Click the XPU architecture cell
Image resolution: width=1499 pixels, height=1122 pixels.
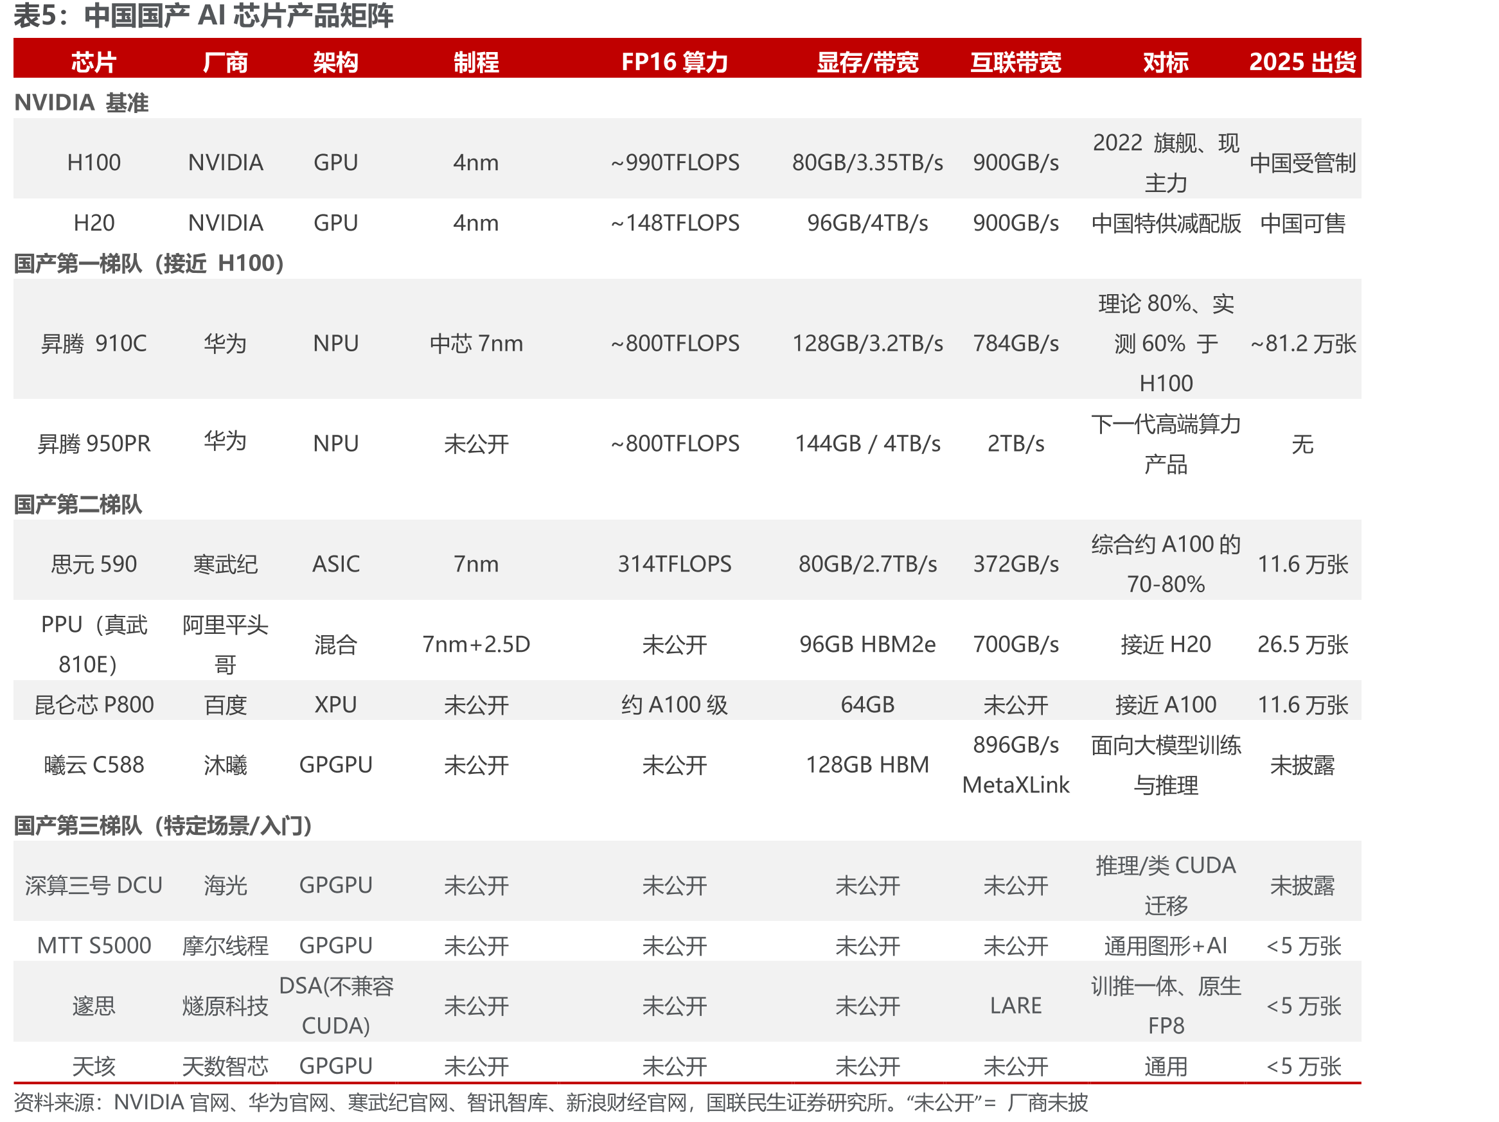335,705
